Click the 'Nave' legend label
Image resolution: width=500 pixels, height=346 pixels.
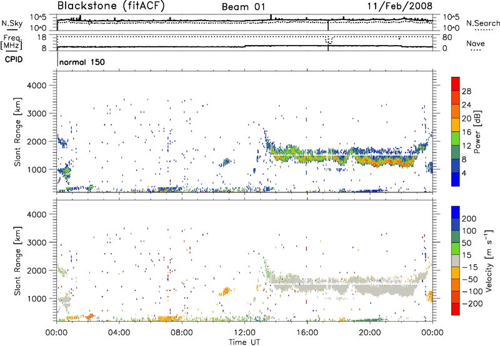[x=475, y=43]
